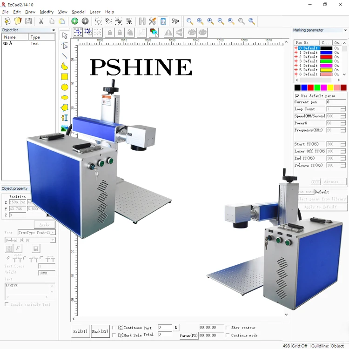Click the gray H hatch icon in top toolbar
The height and width of the screenshot is (349, 349).
pyautogui.click(x=142, y=21)
